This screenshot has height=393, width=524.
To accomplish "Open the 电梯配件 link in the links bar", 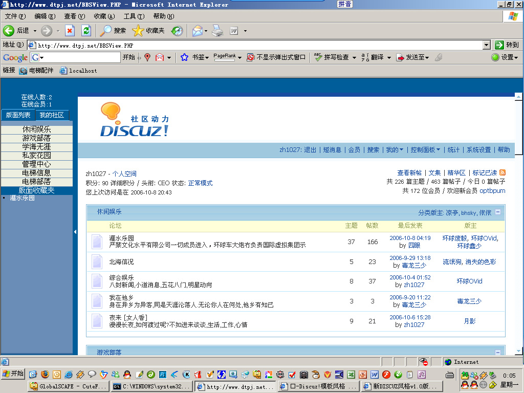I will point(37,71).
